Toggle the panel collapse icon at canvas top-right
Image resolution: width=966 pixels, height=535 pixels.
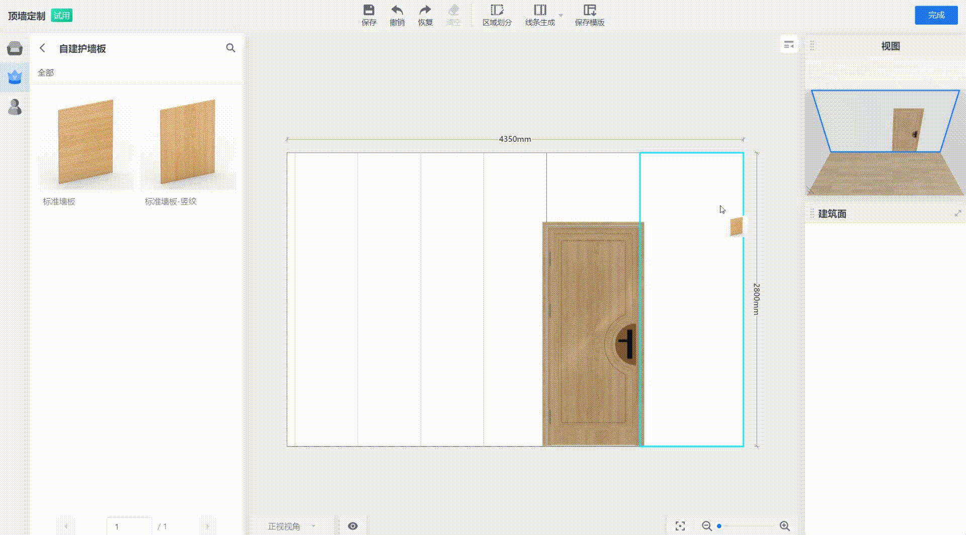(788, 45)
